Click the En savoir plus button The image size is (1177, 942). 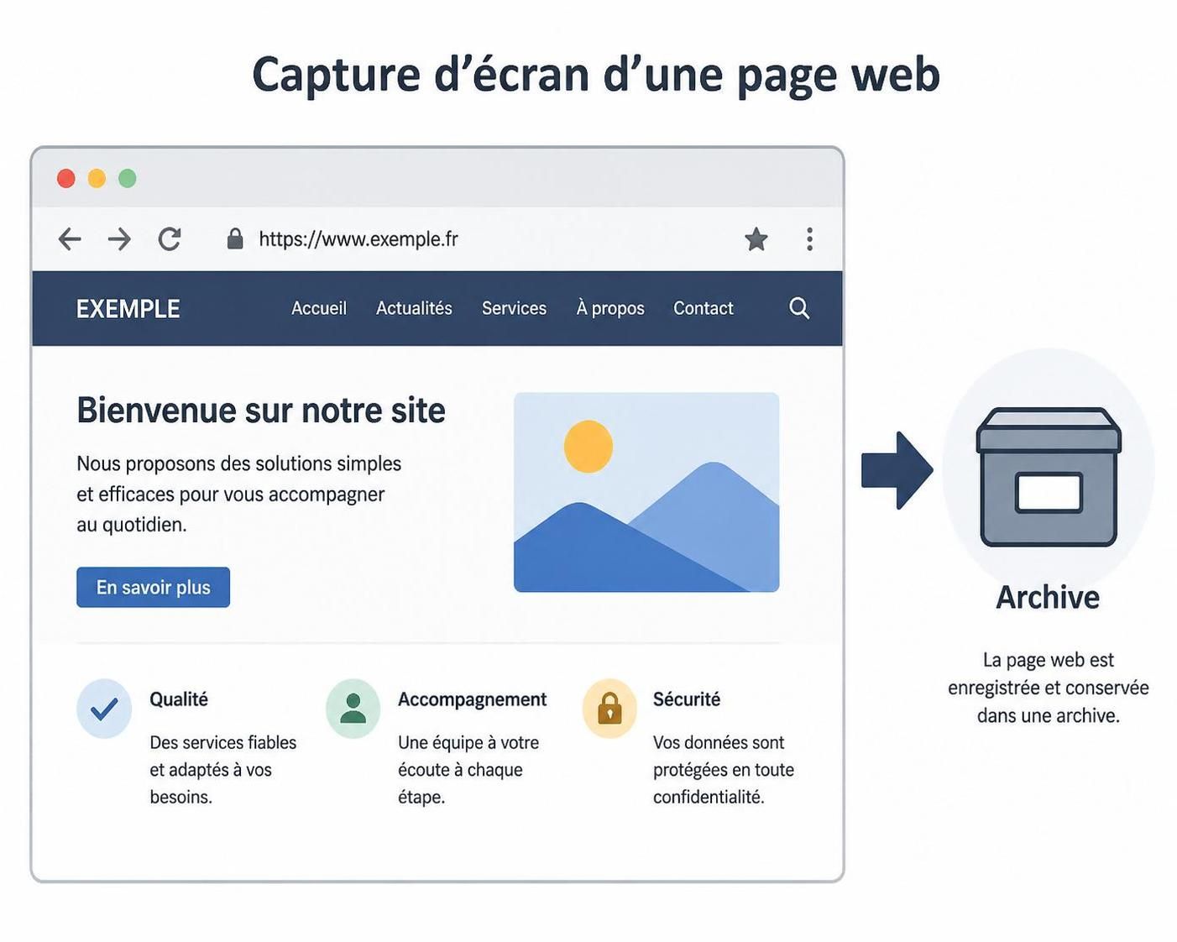[153, 587]
